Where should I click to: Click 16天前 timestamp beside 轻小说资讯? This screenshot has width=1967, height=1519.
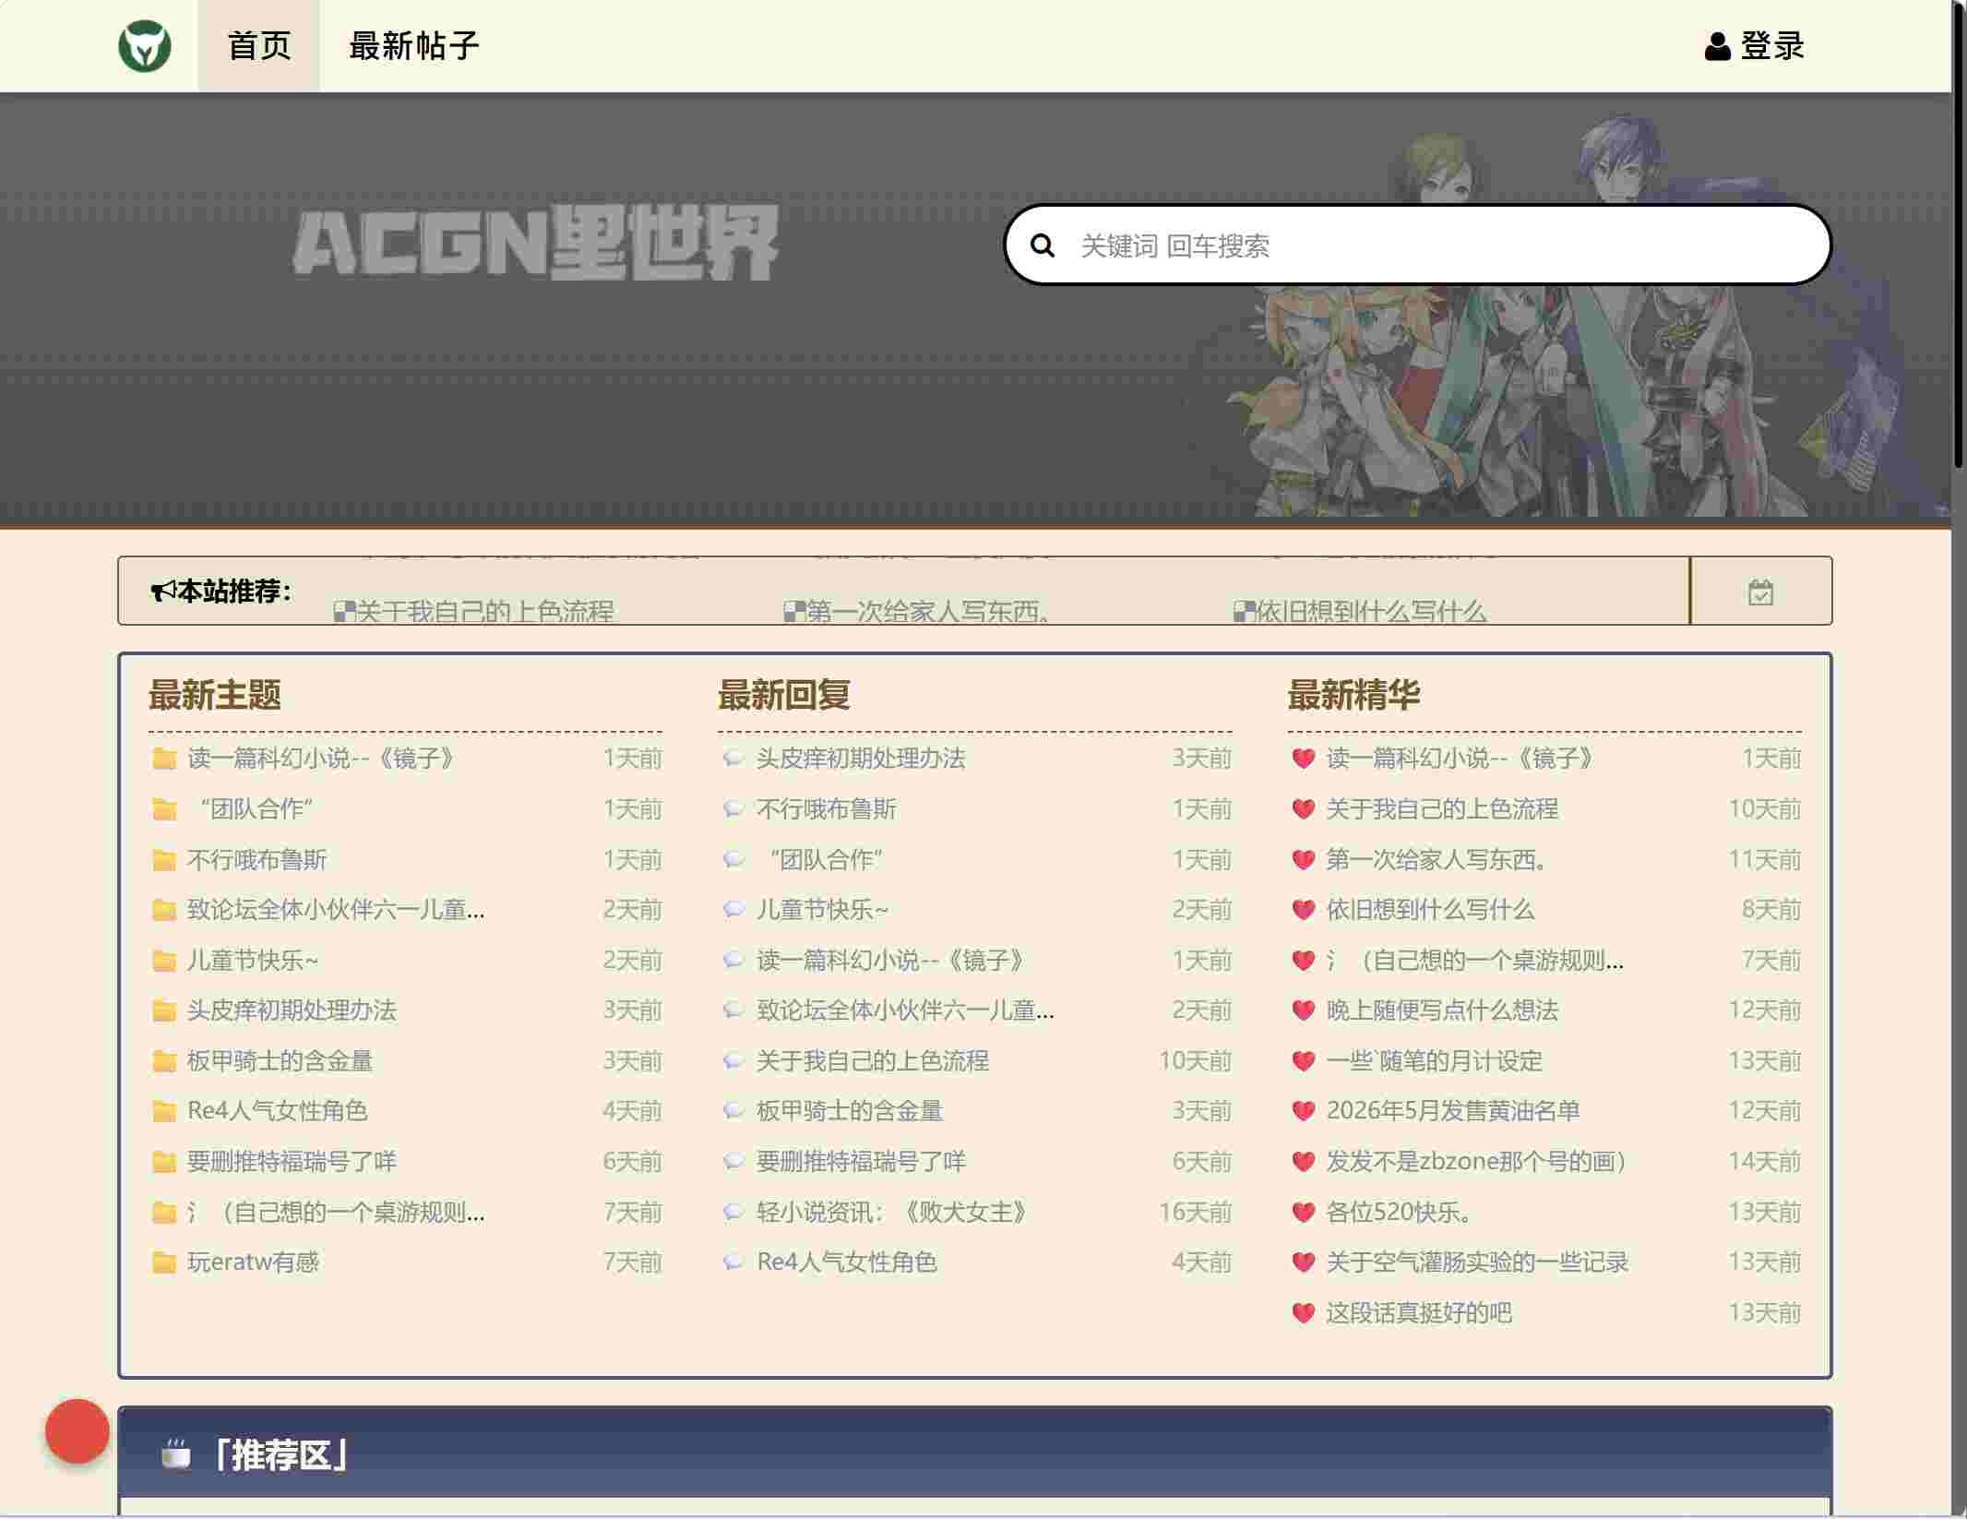pos(1196,1212)
